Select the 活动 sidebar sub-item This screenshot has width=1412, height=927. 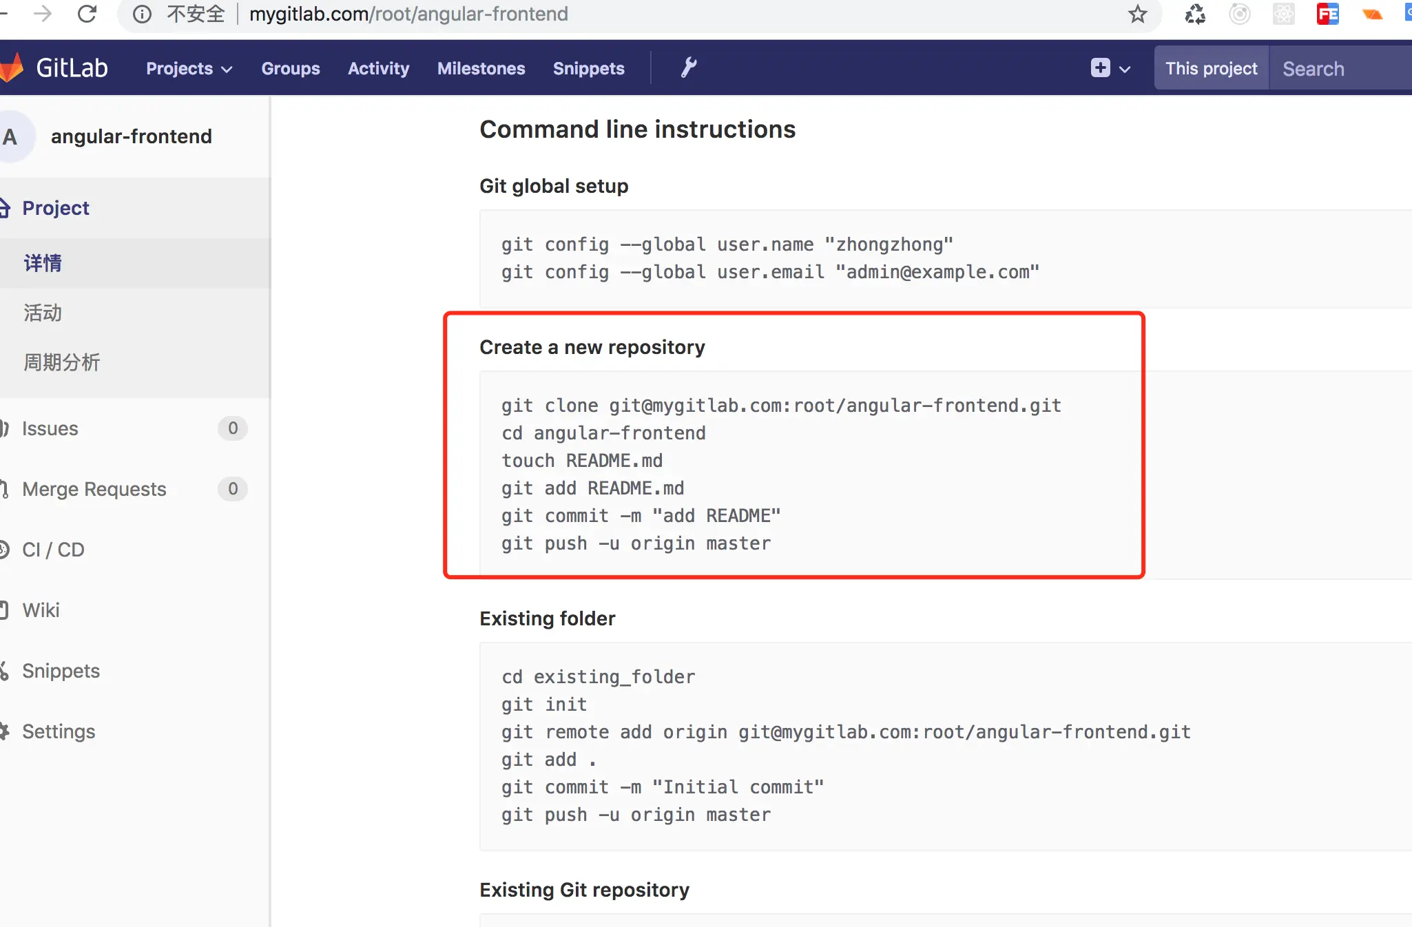tap(43, 313)
